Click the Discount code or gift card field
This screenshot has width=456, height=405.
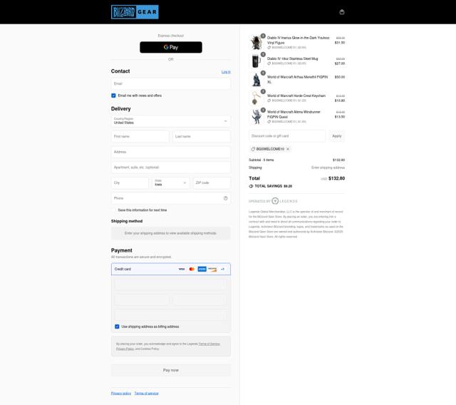[x=287, y=136]
